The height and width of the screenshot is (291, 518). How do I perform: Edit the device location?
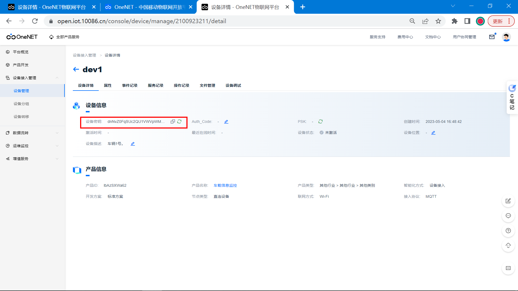[433, 133]
